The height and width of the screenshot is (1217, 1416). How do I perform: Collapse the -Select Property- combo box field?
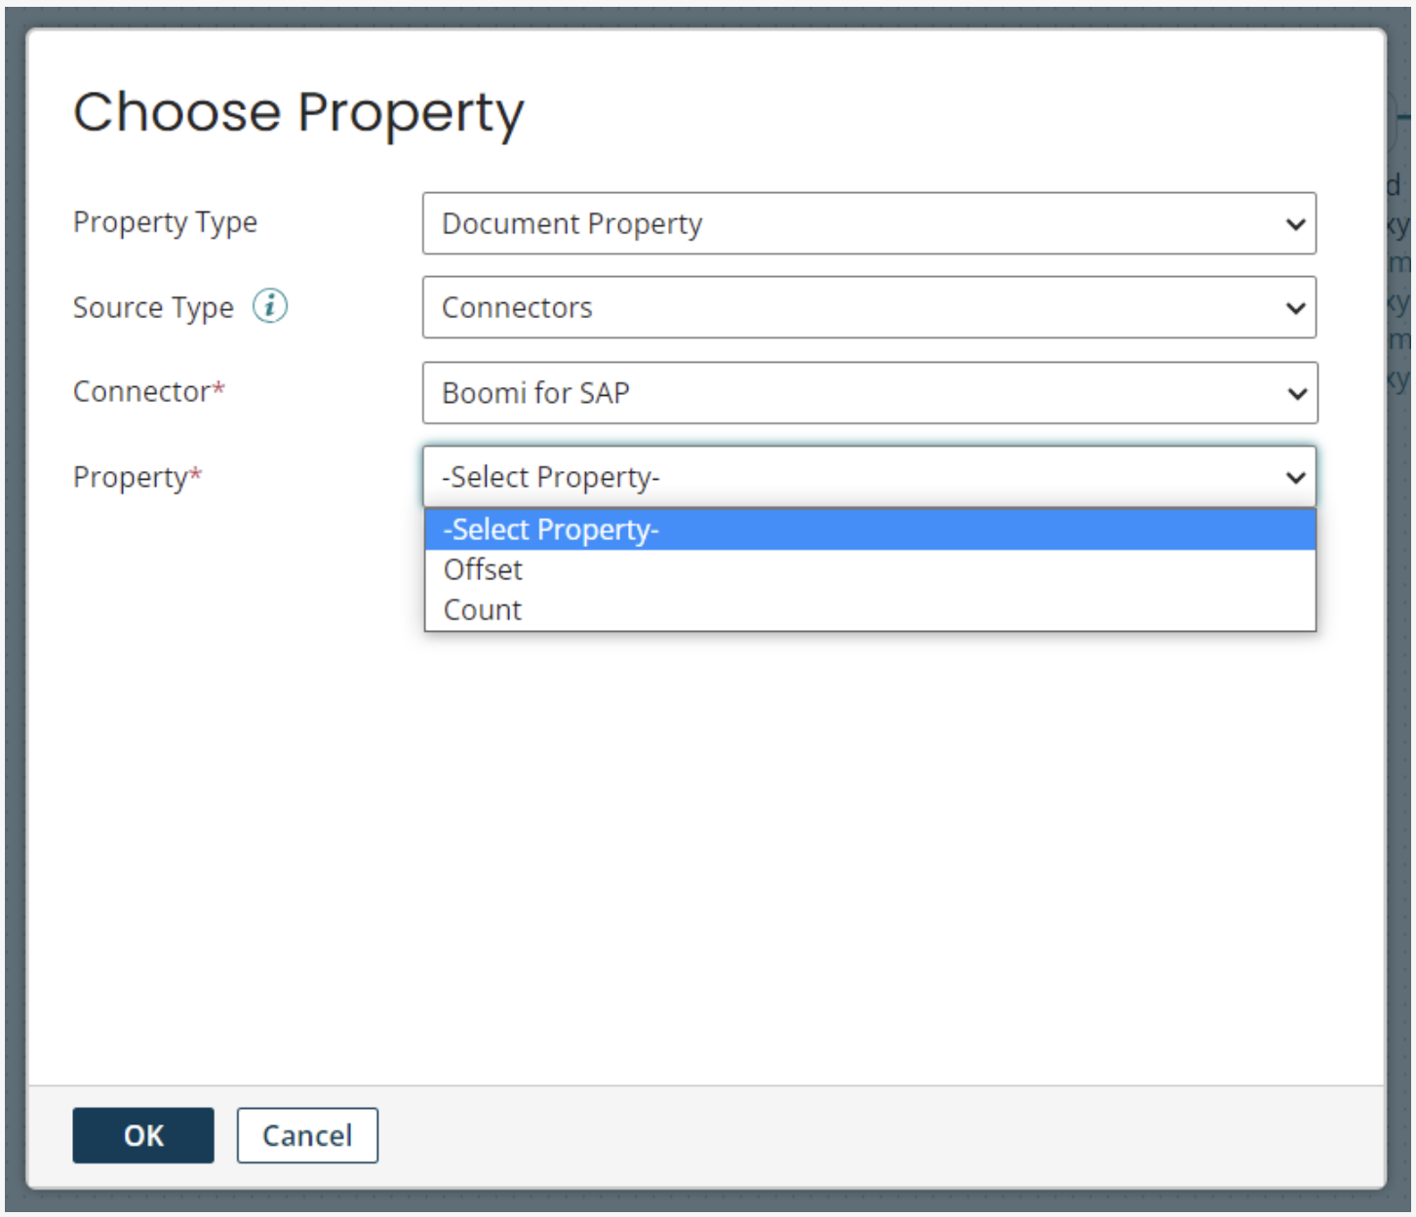point(858,477)
